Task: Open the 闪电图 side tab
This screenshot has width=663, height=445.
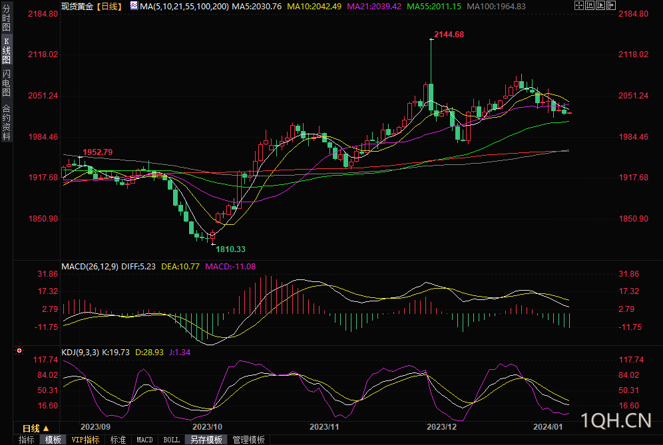Action: (6, 81)
